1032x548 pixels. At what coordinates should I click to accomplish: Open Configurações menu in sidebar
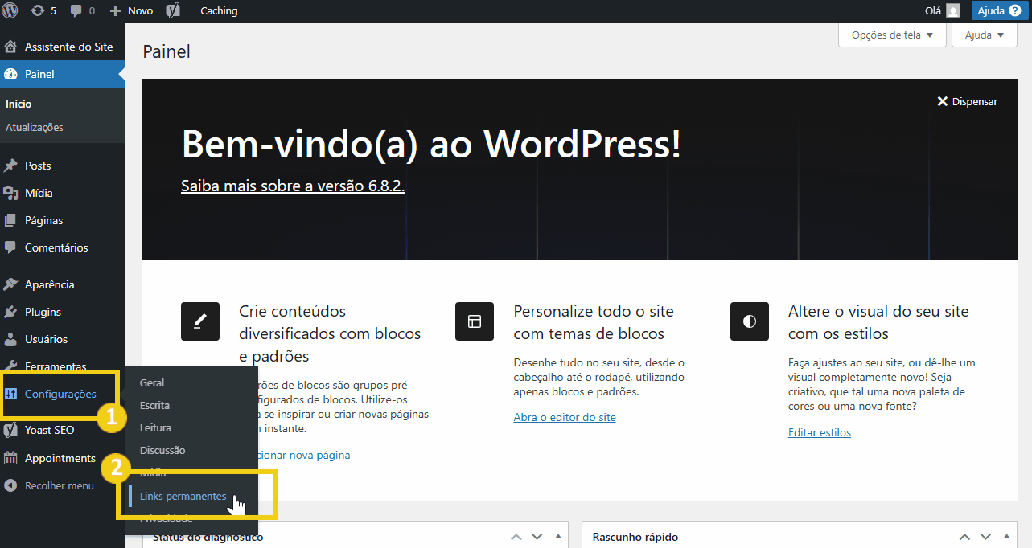[x=62, y=394]
